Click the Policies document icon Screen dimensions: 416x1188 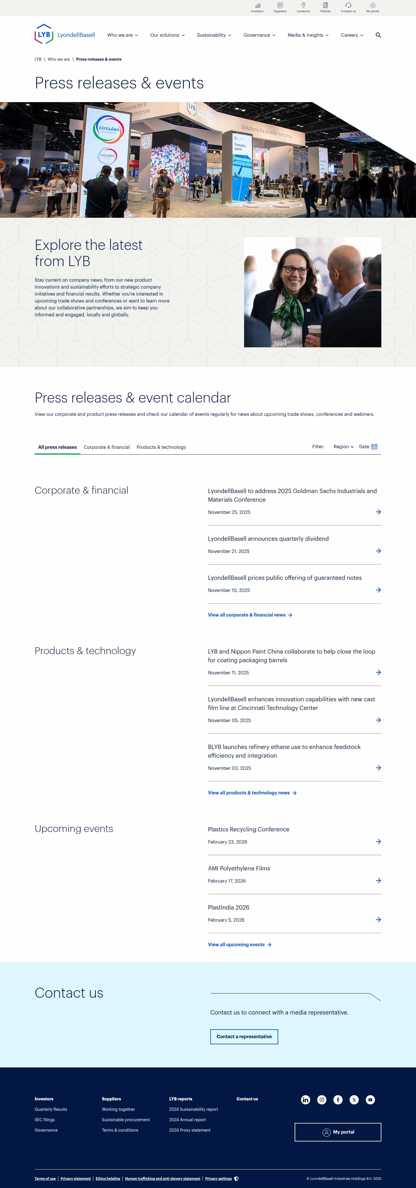click(x=325, y=5)
